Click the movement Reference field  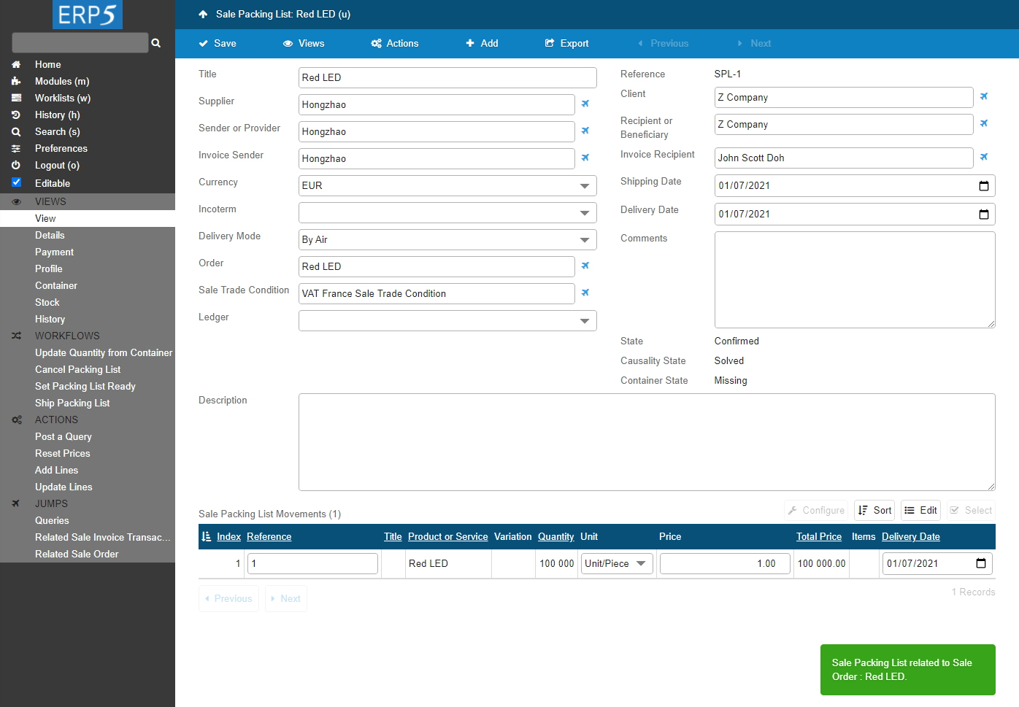click(313, 563)
